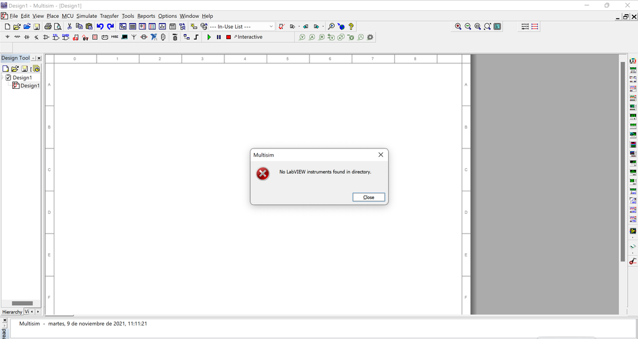Open the MCU menu
Viewport: 638px width, 339px height.
(68, 16)
